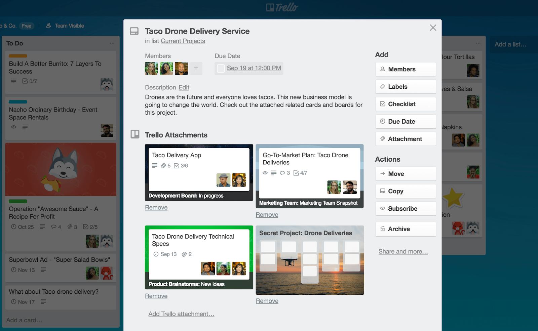Click the Trello Attachments section icon
The height and width of the screenshot is (331, 538).
click(135, 134)
